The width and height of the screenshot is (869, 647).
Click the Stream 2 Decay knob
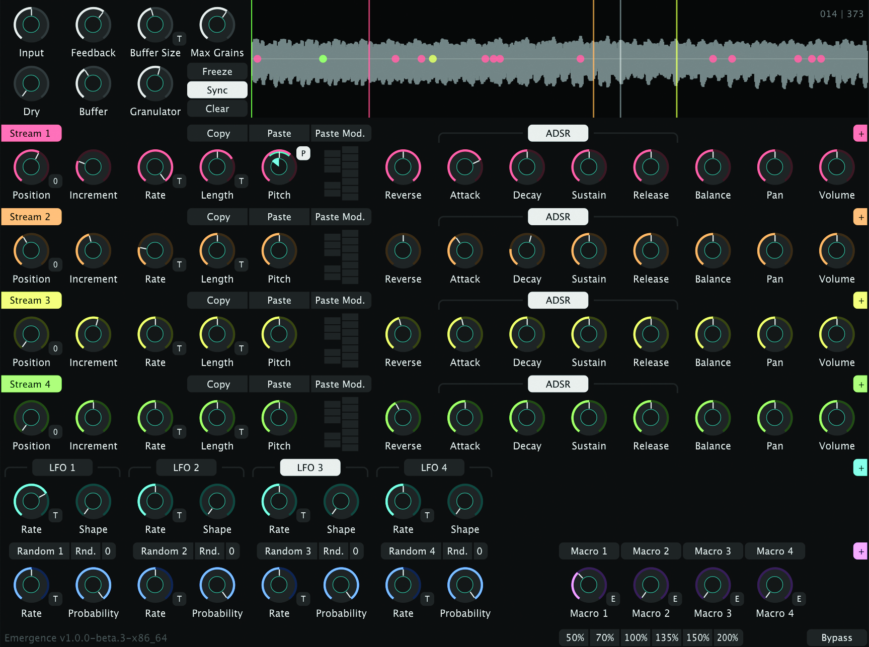[527, 250]
